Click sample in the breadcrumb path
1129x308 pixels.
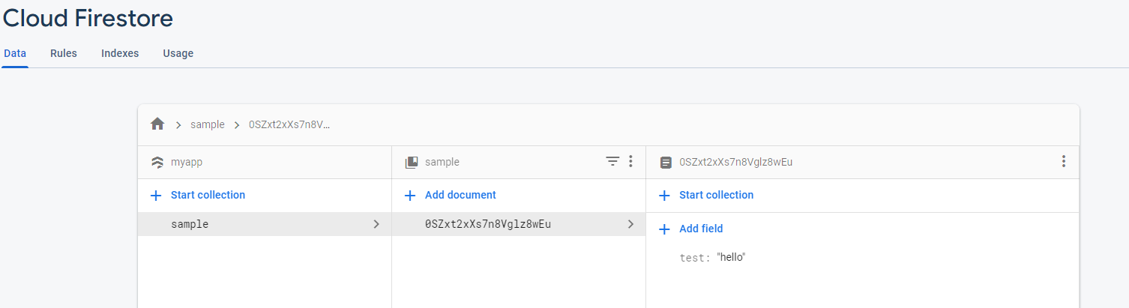pos(208,124)
